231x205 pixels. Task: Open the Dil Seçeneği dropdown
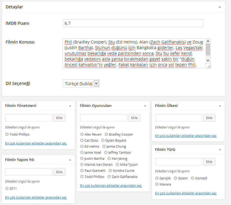81,83
